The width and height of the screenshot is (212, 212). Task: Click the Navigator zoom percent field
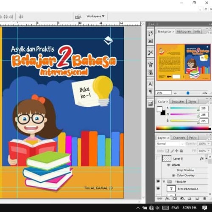[x=164, y=93]
